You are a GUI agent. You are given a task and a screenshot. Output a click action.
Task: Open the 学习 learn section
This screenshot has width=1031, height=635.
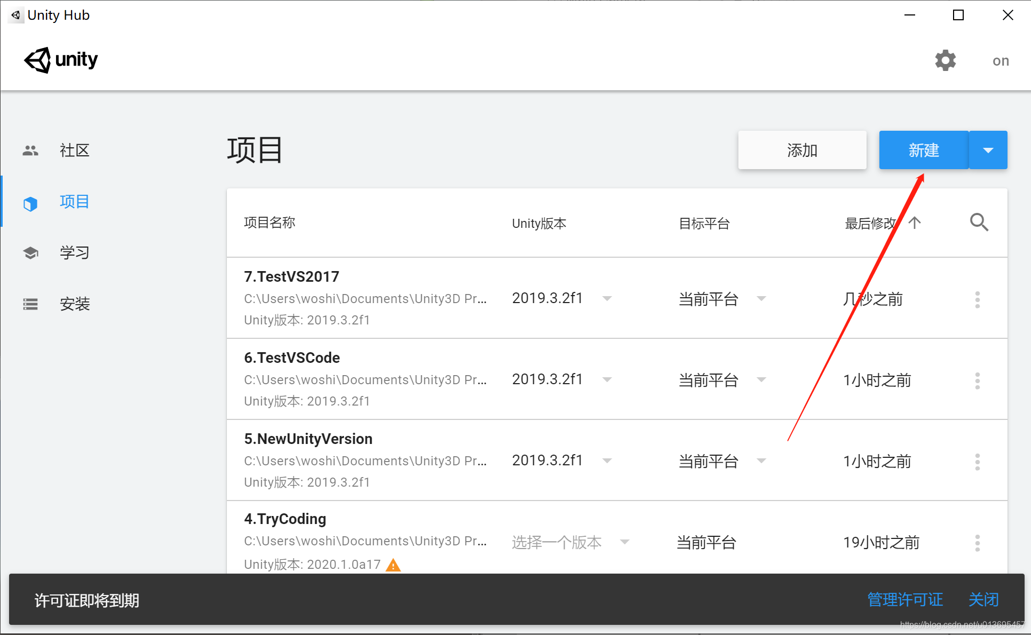point(75,252)
